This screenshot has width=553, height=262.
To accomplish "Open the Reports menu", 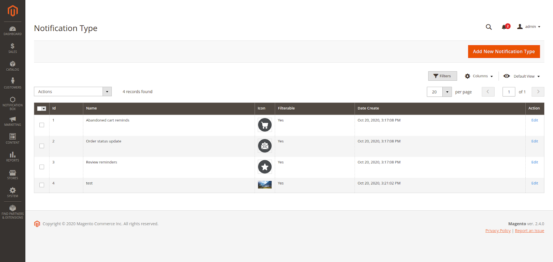I will point(12,157).
